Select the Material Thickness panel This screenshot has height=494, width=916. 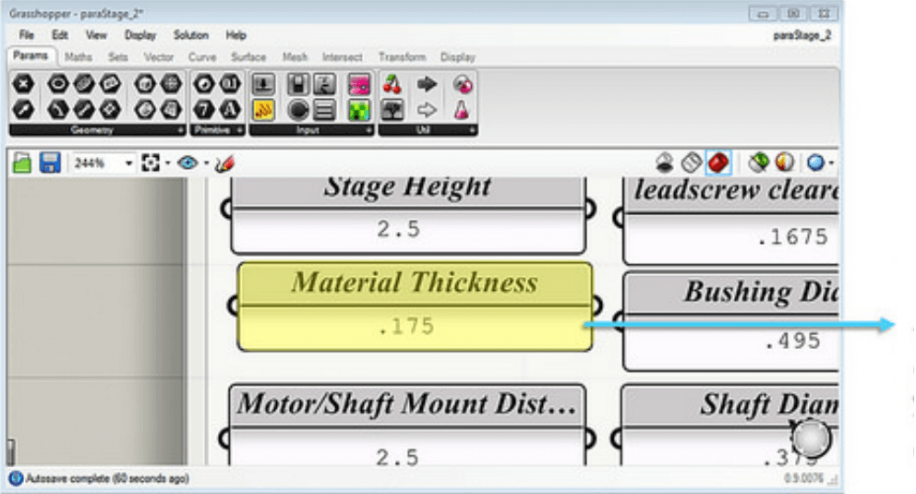(x=415, y=307)
